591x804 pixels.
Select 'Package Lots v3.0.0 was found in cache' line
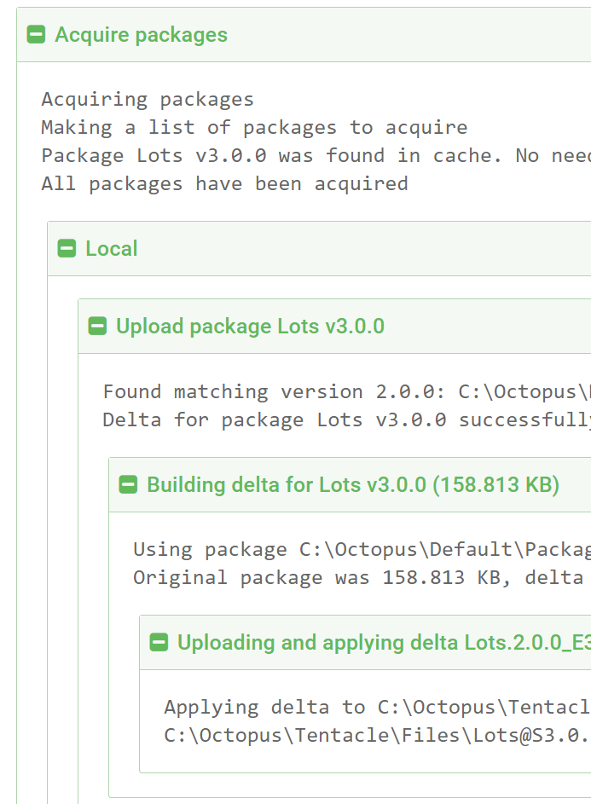316,156
